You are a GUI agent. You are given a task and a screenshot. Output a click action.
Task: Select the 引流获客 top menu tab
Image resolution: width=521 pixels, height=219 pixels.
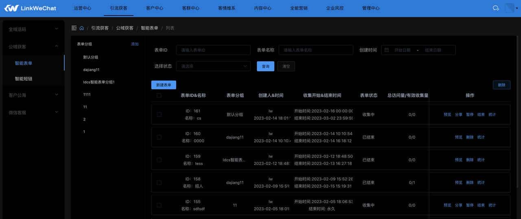click(x=118, y=8)
